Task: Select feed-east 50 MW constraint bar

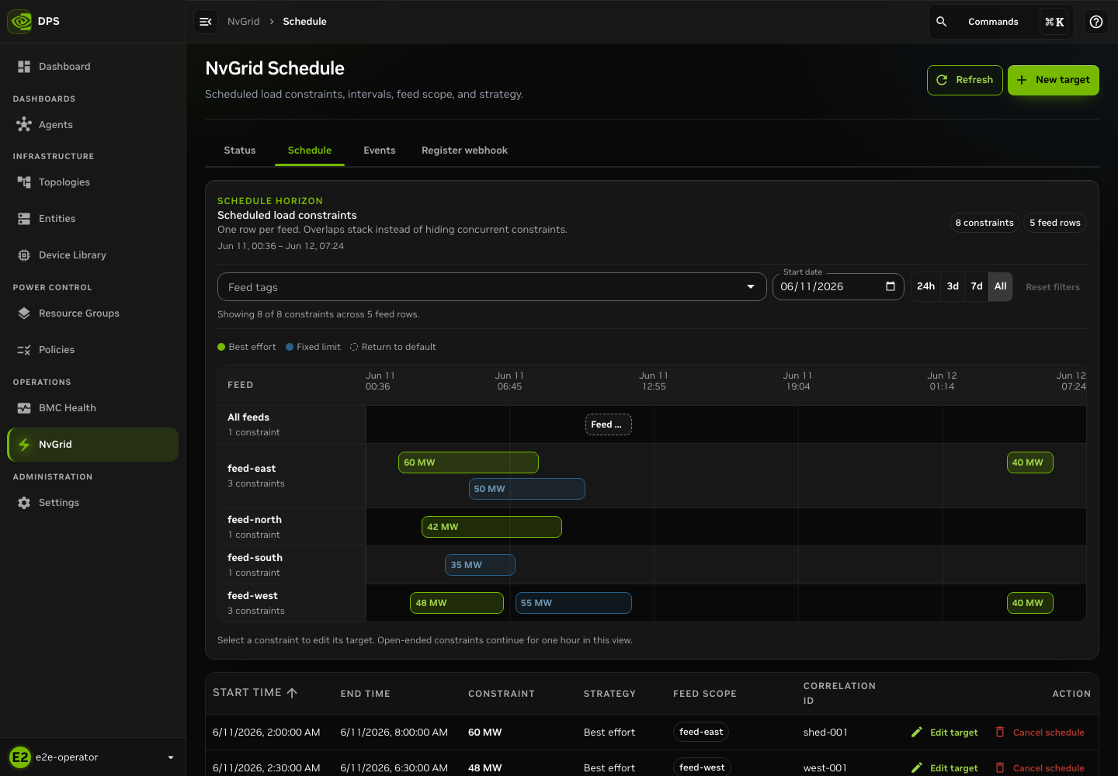Action: click(x=527, y=489)
